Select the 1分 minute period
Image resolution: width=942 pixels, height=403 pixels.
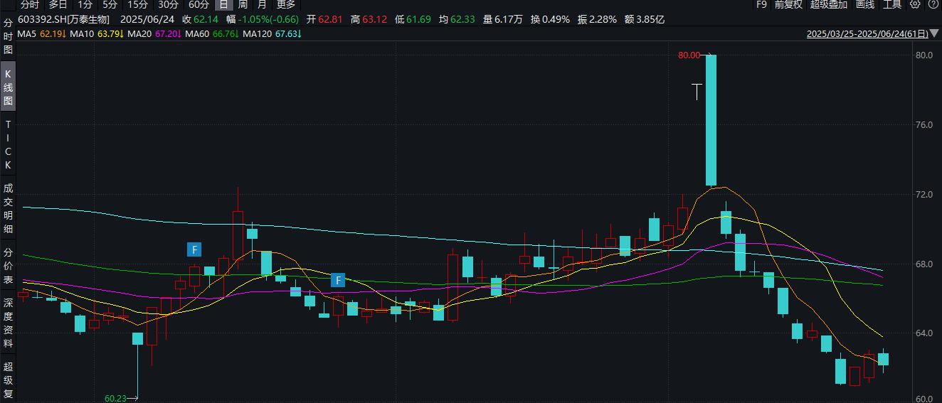coord(85,4)
